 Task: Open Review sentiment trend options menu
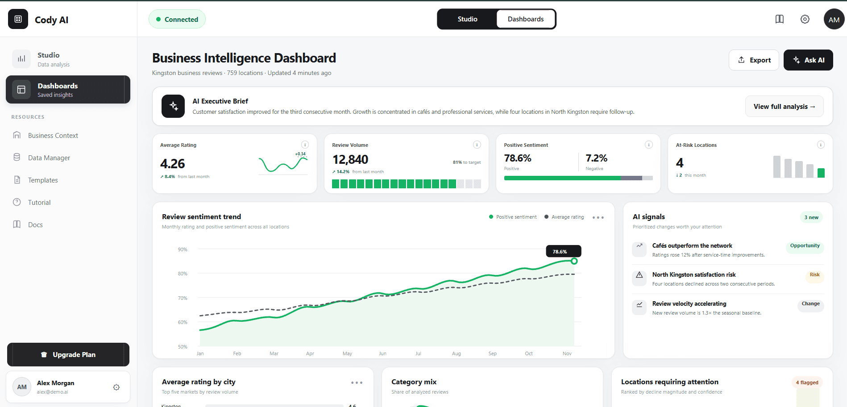[x=598, y=217]
